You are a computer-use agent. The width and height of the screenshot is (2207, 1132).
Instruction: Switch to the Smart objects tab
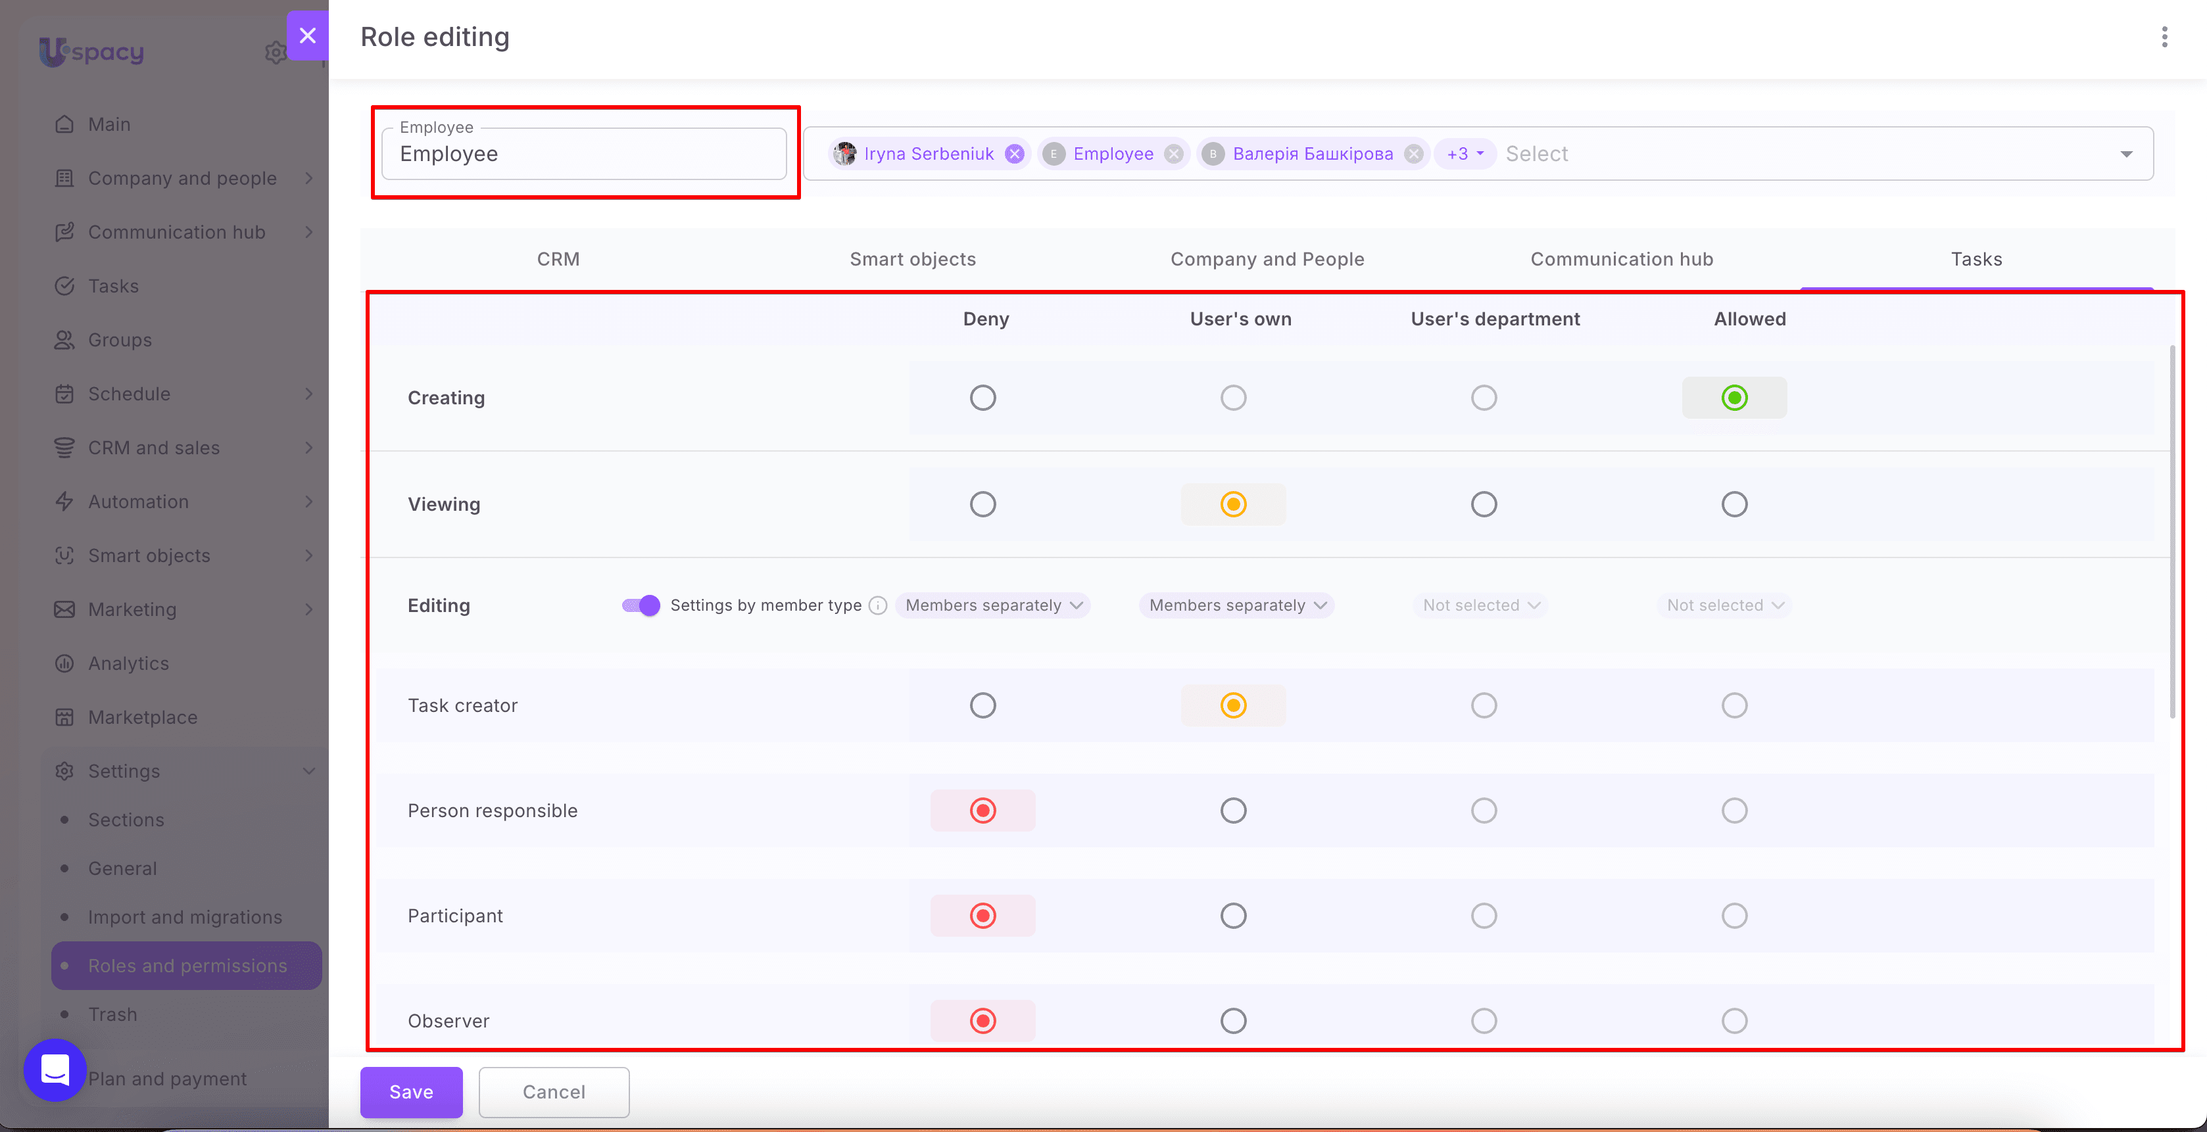tap(912, 260)
